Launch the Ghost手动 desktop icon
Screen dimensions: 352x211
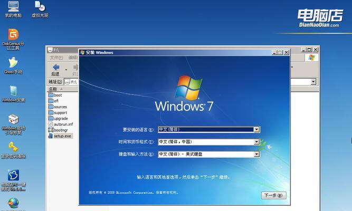tap(13, 63)
